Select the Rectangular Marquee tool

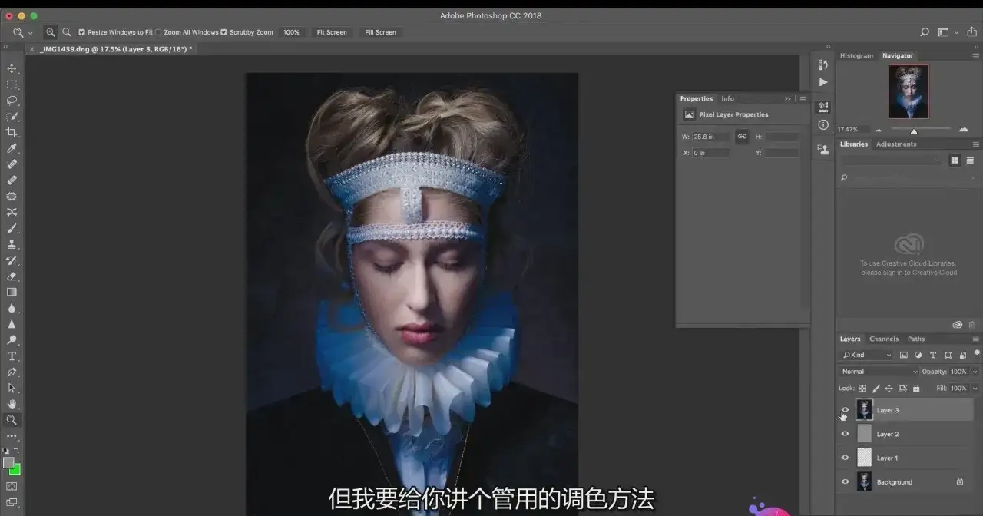click(12, 84)
